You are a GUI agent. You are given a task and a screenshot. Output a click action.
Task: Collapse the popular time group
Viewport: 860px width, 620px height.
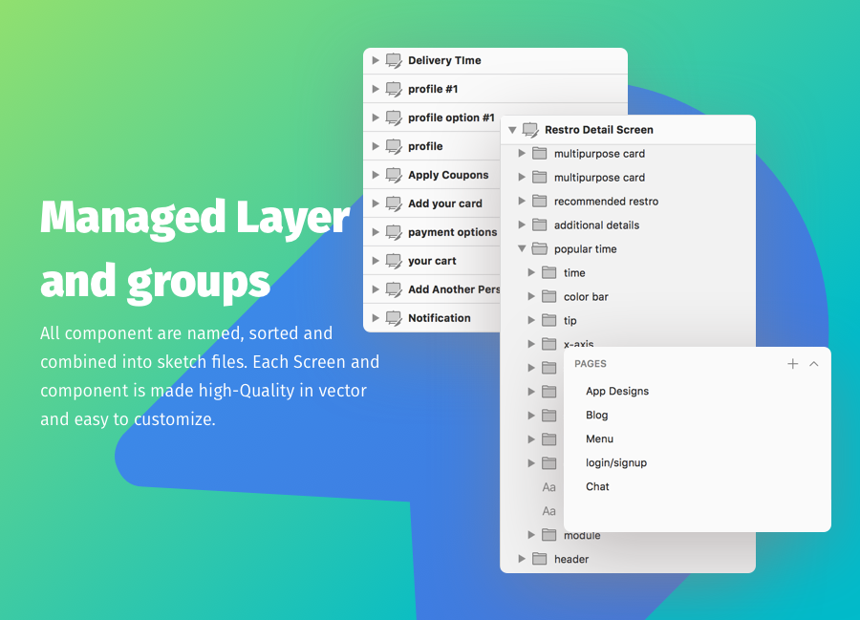point(522,249)
